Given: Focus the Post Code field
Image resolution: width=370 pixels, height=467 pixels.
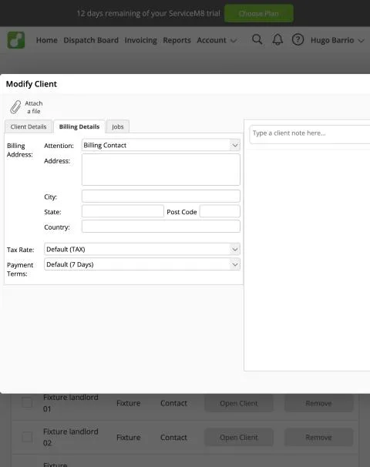Looking at the screenshot, I should (x=220, y=211).
